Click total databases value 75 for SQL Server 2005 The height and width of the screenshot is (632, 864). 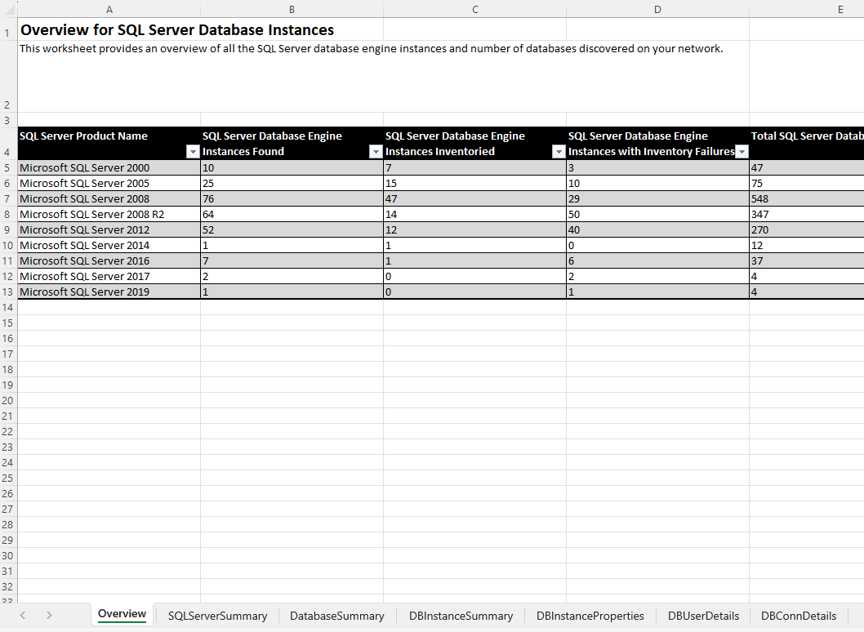807,183
